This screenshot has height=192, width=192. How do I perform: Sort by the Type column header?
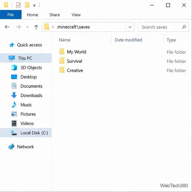click(x=171, y=40)
